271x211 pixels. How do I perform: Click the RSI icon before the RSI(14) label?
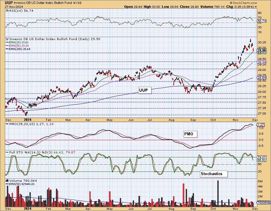point(7,11)
